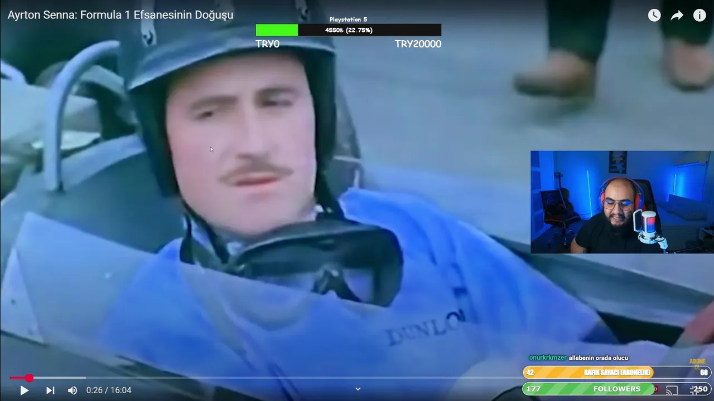Click the onurkrkmzer chat username

pyautogui.click(x=548, y=358)
